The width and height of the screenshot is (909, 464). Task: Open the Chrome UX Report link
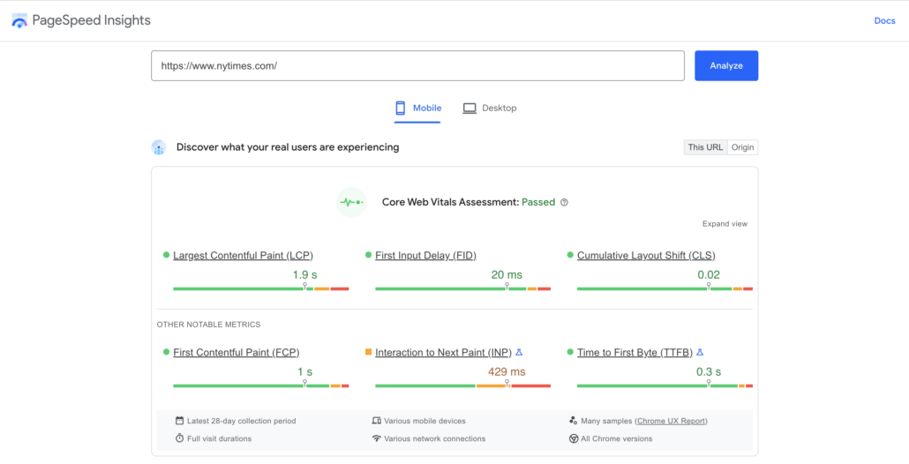click(x=671, y=421)
